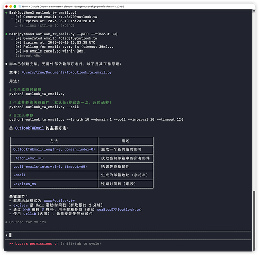The height and width of the screenshot is (255, 259).
Task: Click the file path /Users/true/Documents/fb/outlook_tw_email.py
Action: pos(67,72)
